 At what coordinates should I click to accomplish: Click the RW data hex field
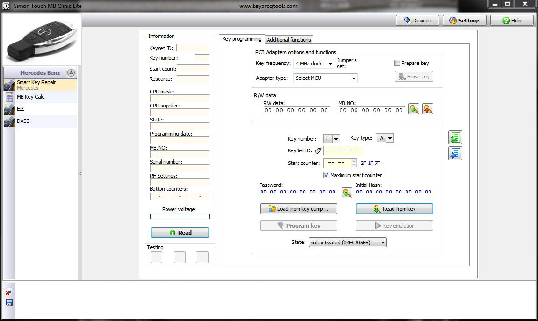(x=297, y=110)
